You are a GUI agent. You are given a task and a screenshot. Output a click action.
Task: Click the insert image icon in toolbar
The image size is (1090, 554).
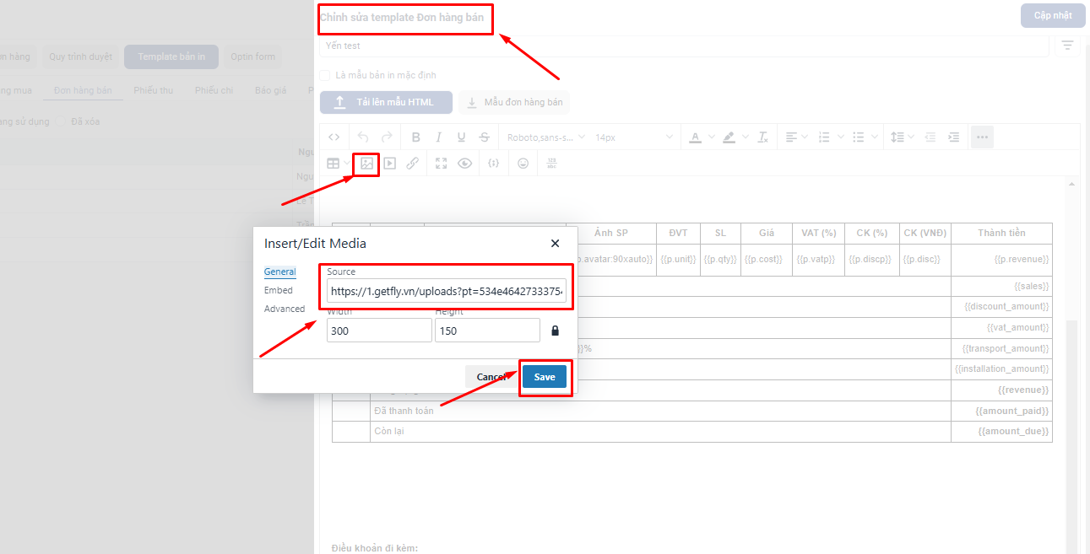coord(366,164)
